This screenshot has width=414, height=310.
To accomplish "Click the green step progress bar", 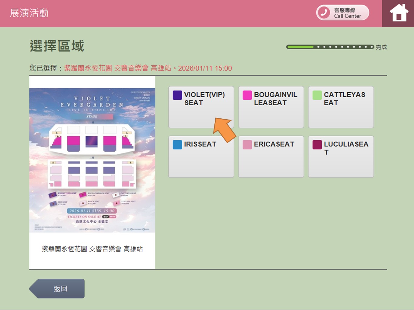I will pyautogui.click(x=330, y=47).
